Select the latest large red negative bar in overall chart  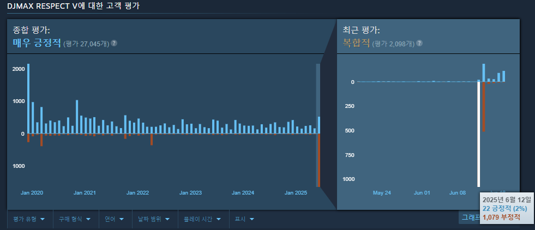(x=318, y=160)
